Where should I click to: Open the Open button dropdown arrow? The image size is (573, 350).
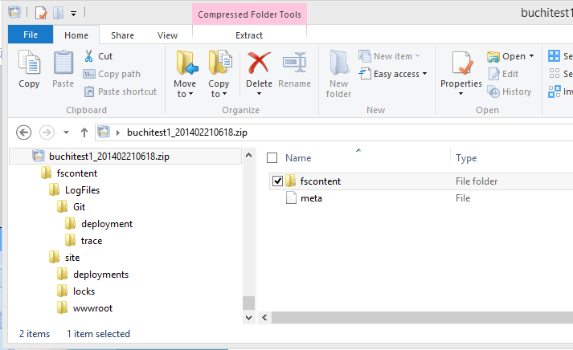[532, 56]
